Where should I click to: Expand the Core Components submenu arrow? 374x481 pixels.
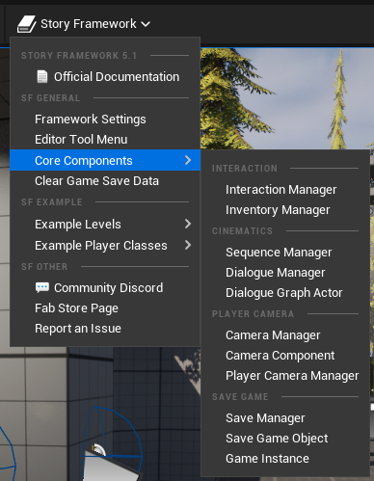point(188,160)
